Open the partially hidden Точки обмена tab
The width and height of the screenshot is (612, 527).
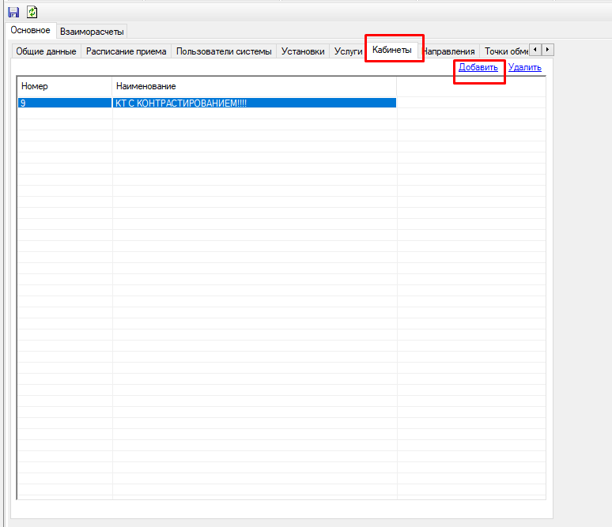[504, 51]
